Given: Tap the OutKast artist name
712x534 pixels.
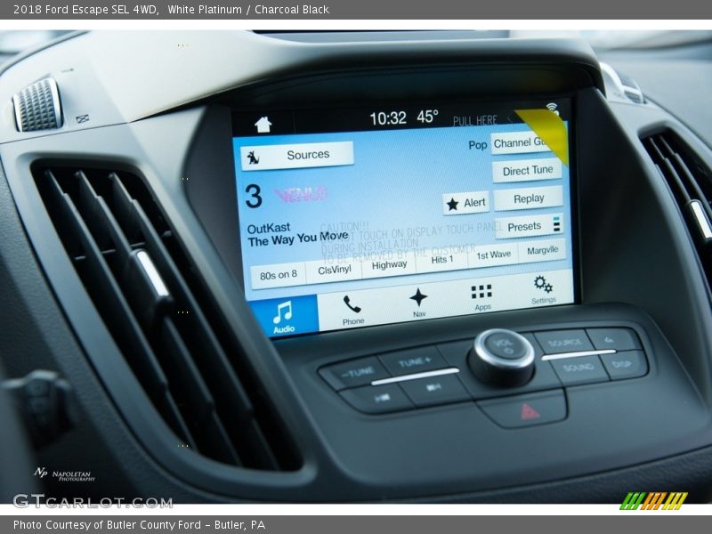Looking at the screenshot, I should click(x=269, y=228).
